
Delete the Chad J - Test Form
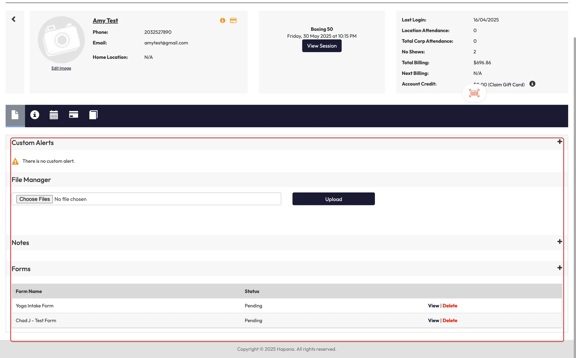coord(450,321)
